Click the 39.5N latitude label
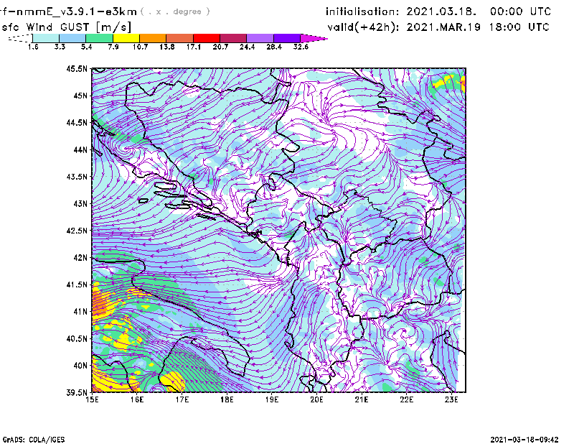Viewport: 574px width, 444px height. point(77,392)
